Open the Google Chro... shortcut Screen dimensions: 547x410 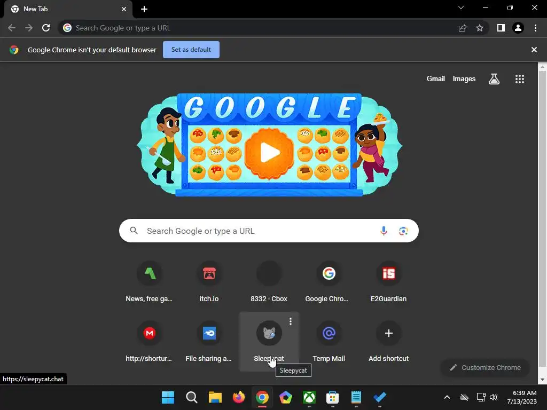click(x=329, y=282)
